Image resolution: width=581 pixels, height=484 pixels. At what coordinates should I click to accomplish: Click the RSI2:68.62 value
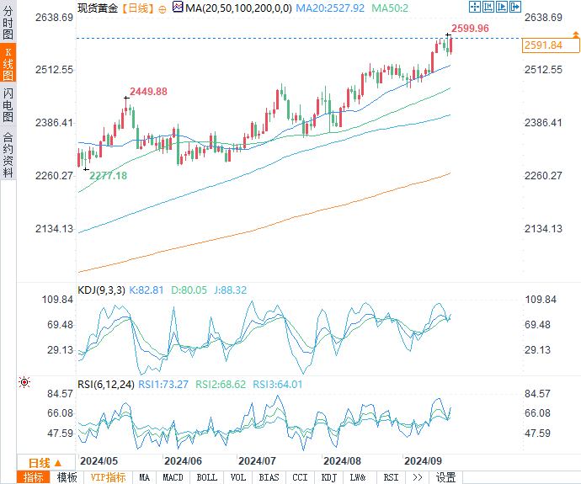221,385
